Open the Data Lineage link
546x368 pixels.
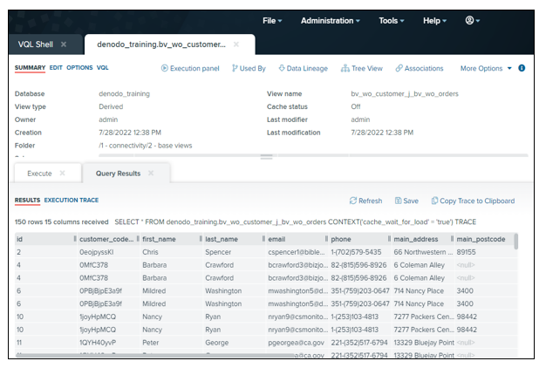tap(307, 69)
